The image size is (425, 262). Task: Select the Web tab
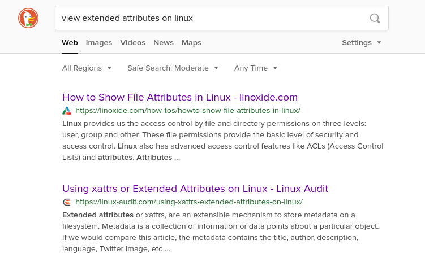click(70, 43)
